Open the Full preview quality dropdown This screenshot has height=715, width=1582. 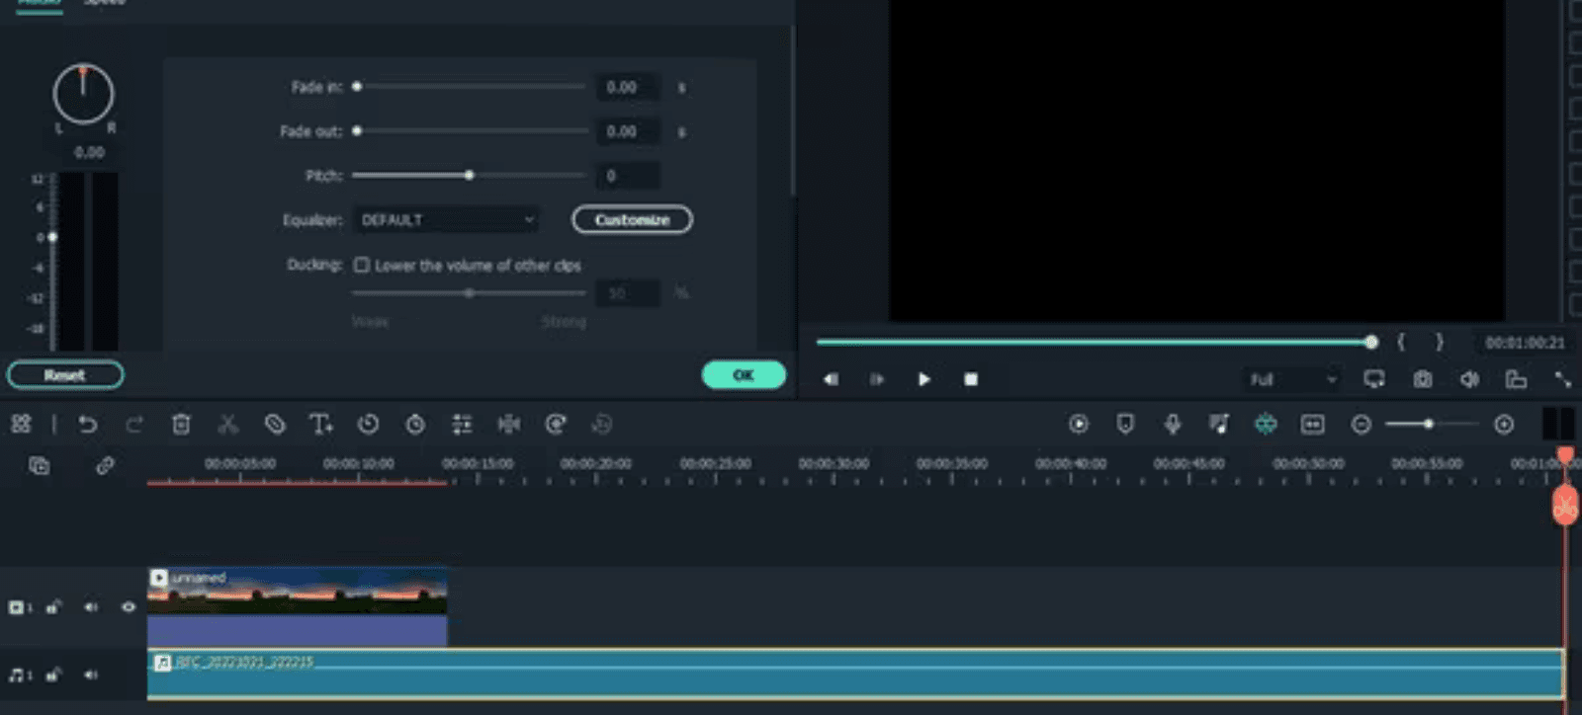pyautogui.click(x=1293, y=379)
